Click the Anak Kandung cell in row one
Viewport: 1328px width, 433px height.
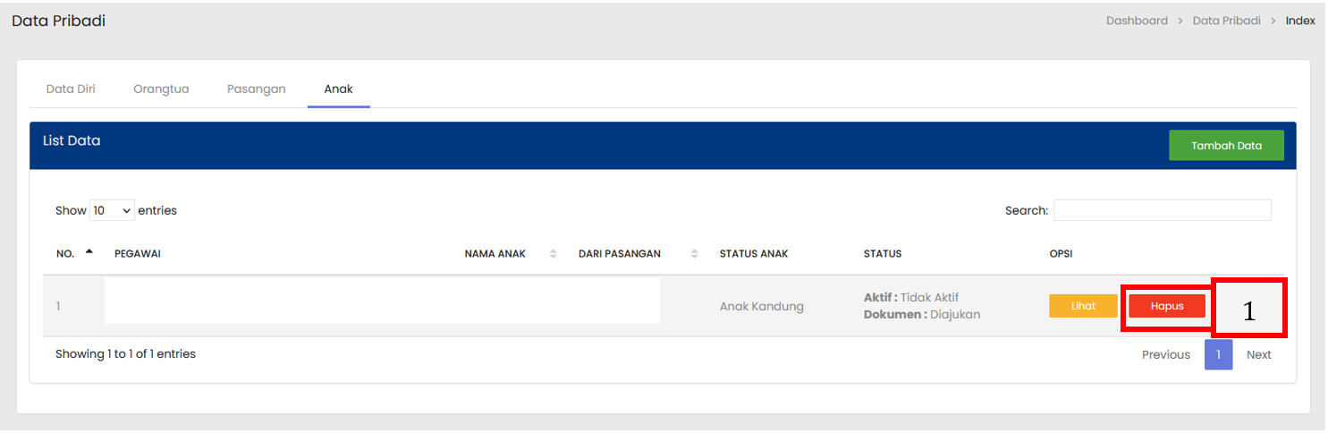point(761,307)
